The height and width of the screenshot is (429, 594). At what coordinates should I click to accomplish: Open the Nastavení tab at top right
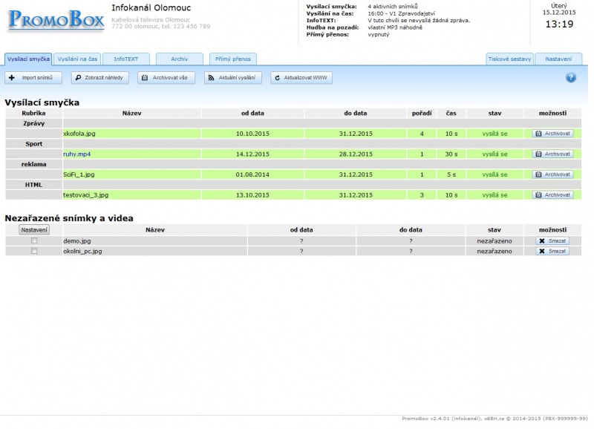[x=558, y=59]
